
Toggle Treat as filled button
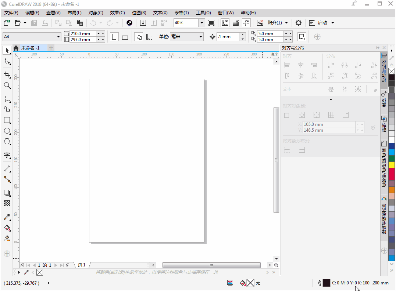pos(302,37)
